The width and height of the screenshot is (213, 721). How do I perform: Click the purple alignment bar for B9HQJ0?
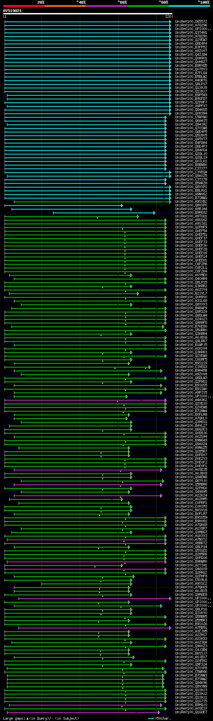[x=86, y=705]
